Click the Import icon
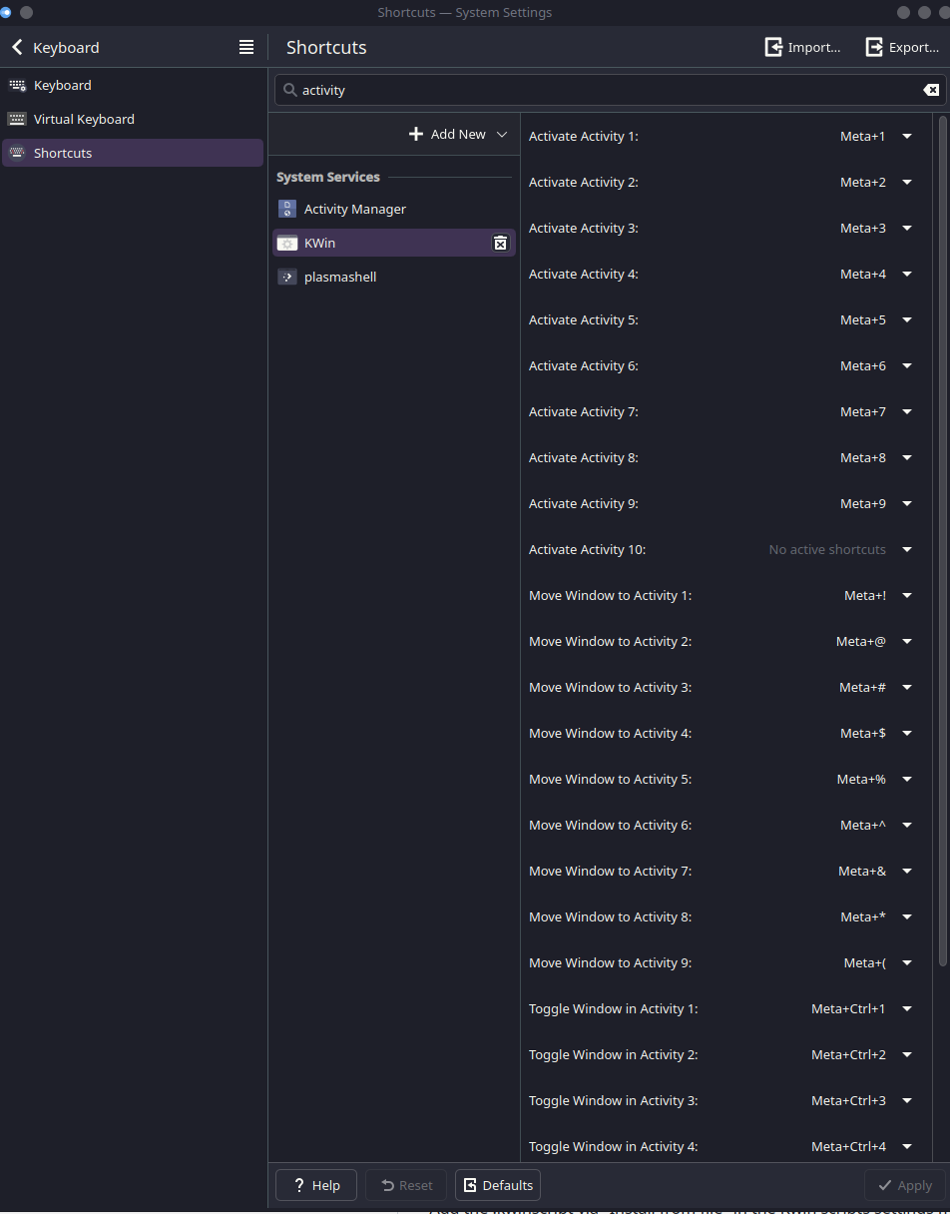 click(773, 47)
